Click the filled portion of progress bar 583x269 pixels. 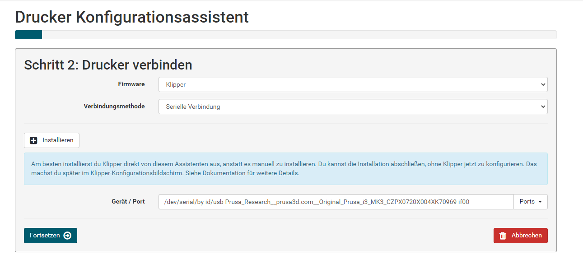pyautogui.click(x=28, y=35)
